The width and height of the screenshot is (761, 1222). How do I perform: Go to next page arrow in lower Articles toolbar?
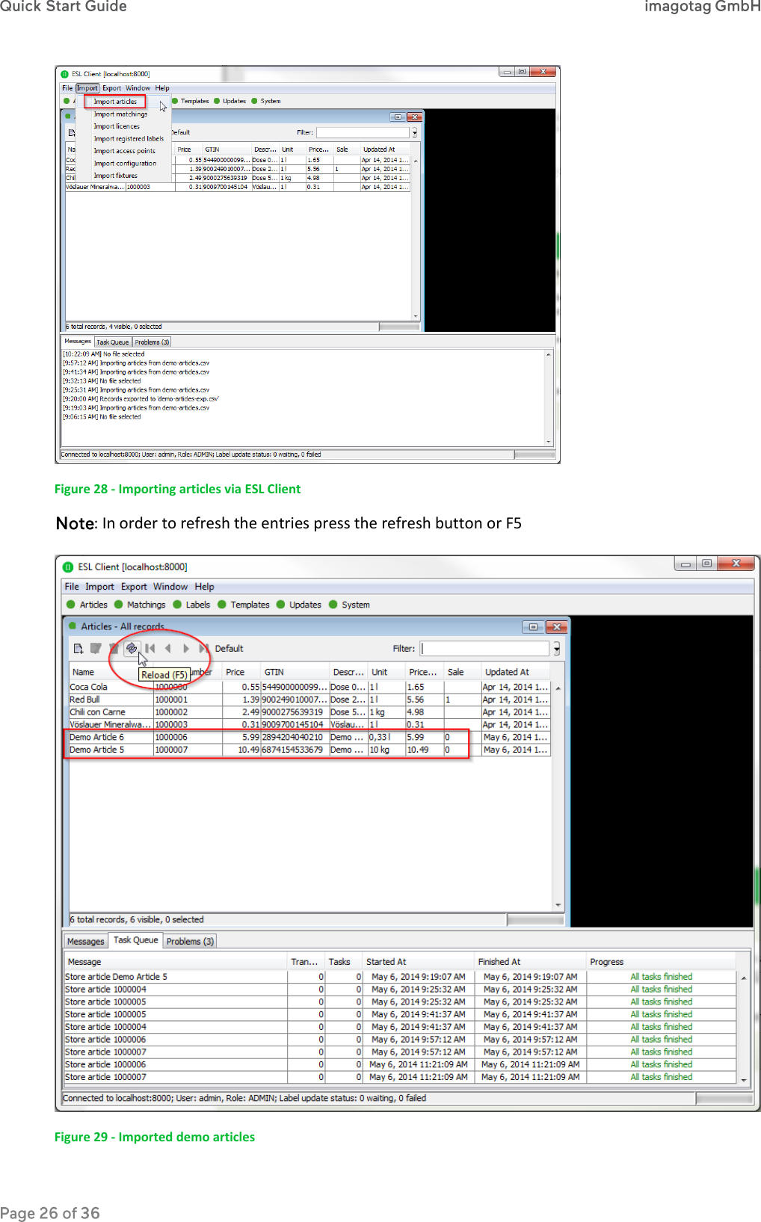pos(186,648)
